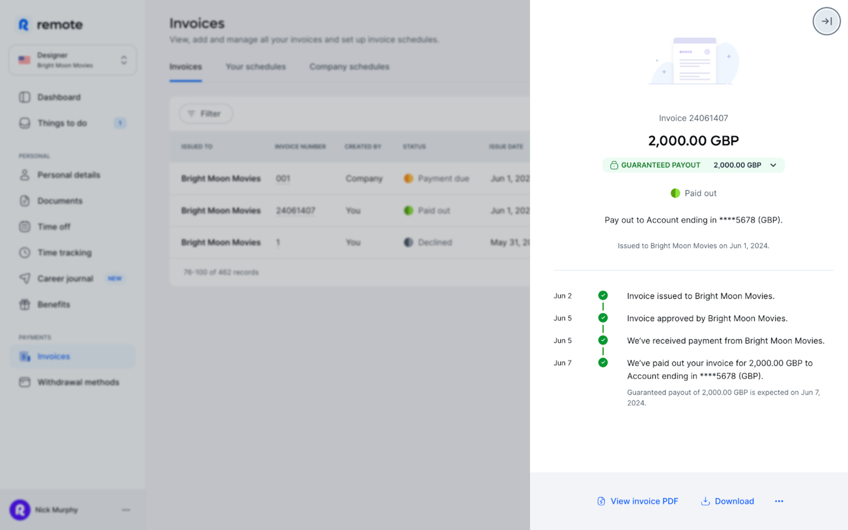Open the Time off page
This screenshot has width=848, height=530.
click(x=53, y=227)
